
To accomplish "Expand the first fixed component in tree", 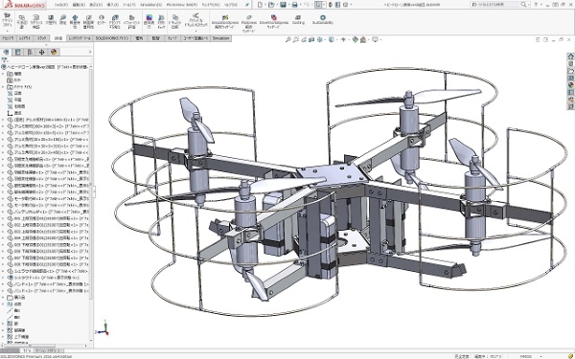I will pyautogui.click(x=3, y=120).
